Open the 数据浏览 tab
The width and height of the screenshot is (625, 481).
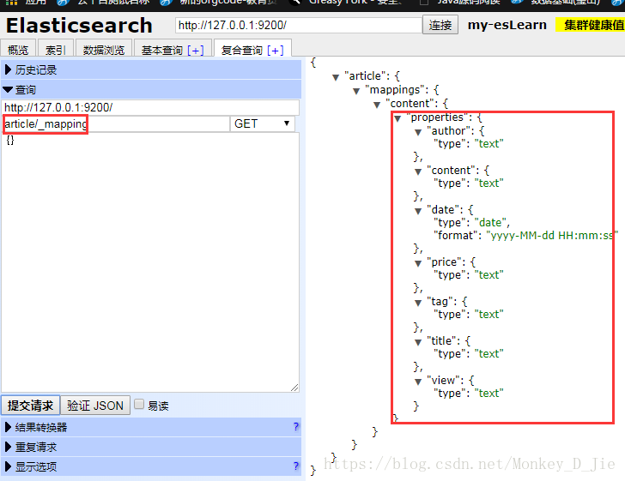104,50
